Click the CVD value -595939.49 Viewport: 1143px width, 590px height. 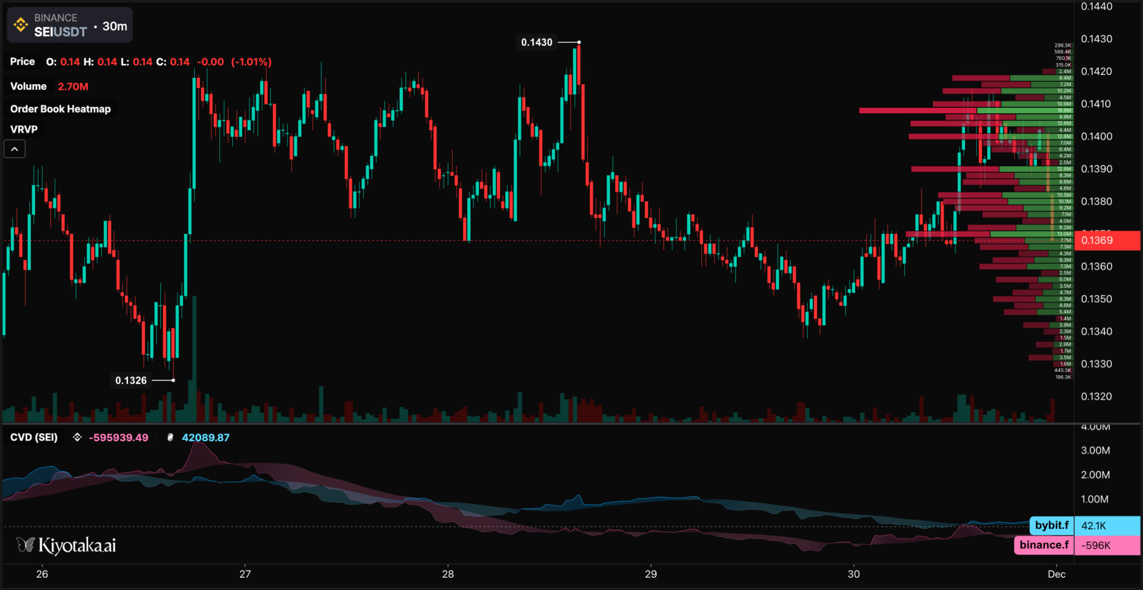tap(118, 438)
